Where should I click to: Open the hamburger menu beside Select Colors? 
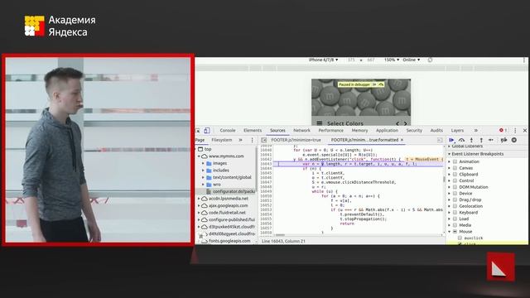coord(320,123)
